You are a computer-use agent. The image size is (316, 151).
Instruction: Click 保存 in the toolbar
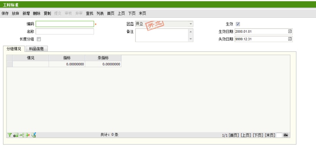(x=5, y=13)
